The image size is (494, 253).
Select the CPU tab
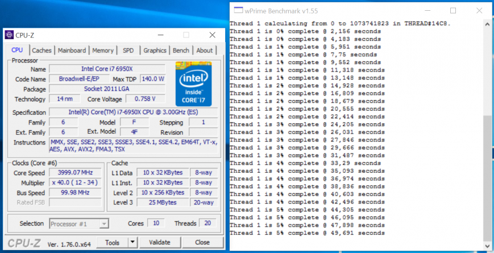click(17, 50)
